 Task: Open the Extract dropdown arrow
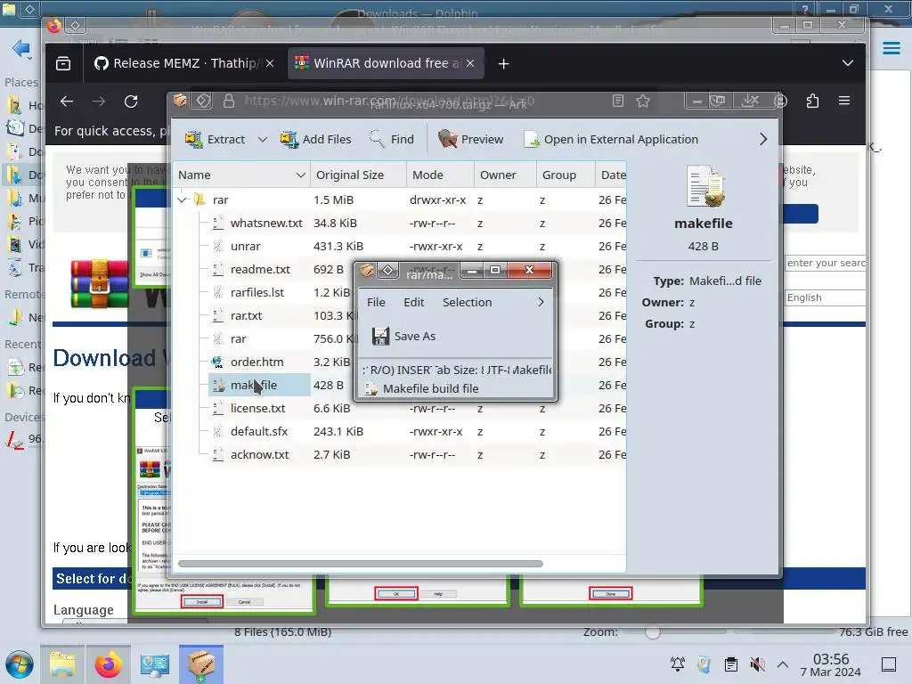point(263,140)
